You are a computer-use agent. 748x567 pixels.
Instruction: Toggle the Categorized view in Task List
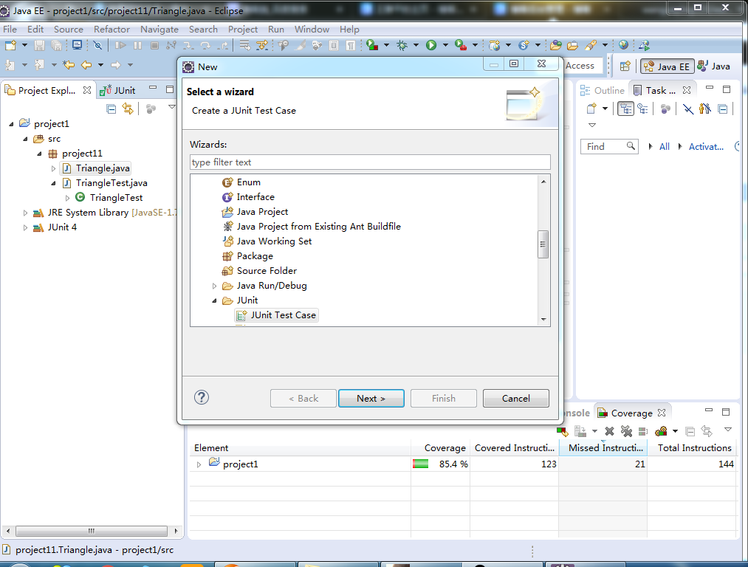pos(625,109)
